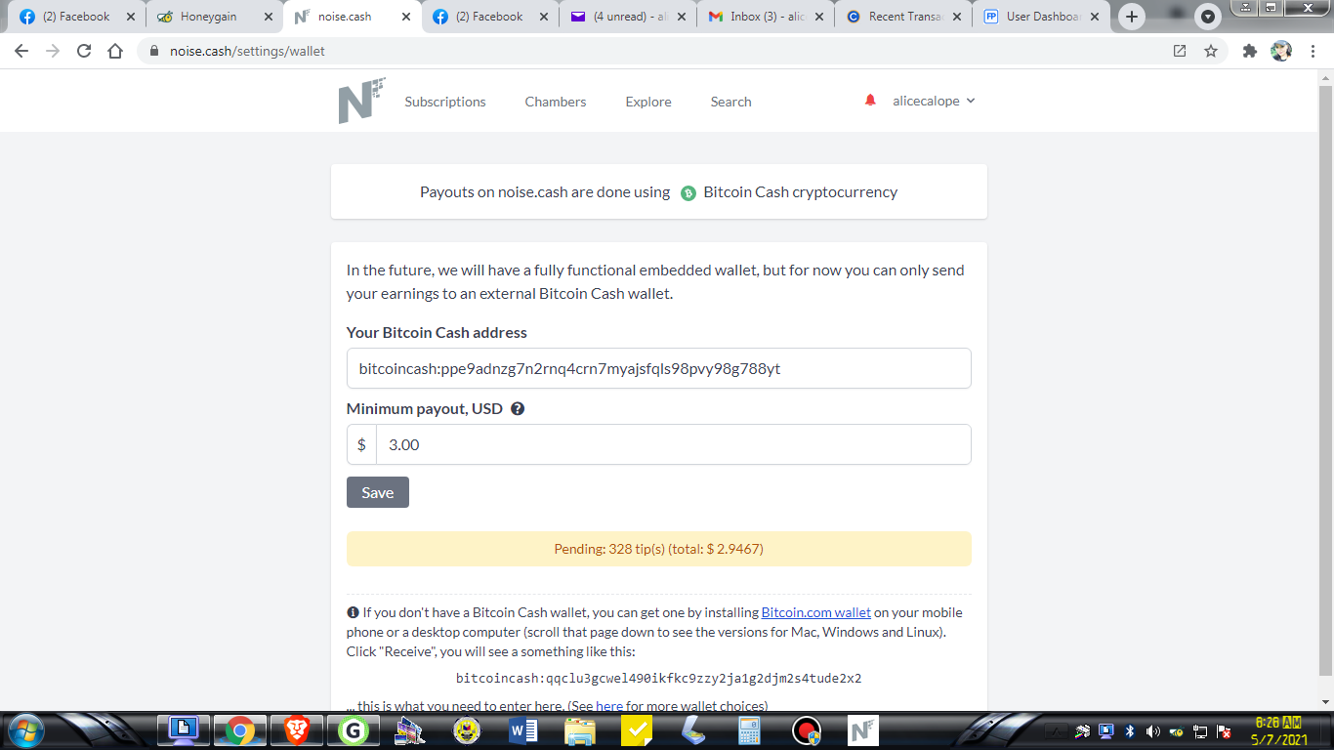Open the yellow sticky notes taskbar icon
The width and height of the screenshot is (1334, 750).
coord(637,730)
